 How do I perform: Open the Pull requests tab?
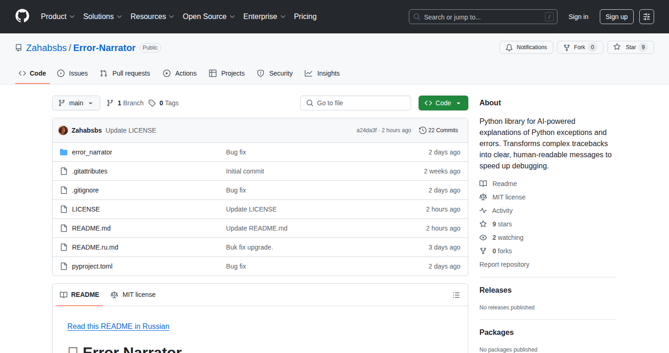point(125,73)
